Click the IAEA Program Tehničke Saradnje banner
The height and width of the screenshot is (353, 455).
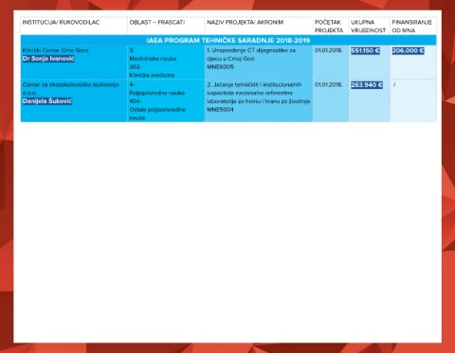pyautogui.click(x=228, y=41)
